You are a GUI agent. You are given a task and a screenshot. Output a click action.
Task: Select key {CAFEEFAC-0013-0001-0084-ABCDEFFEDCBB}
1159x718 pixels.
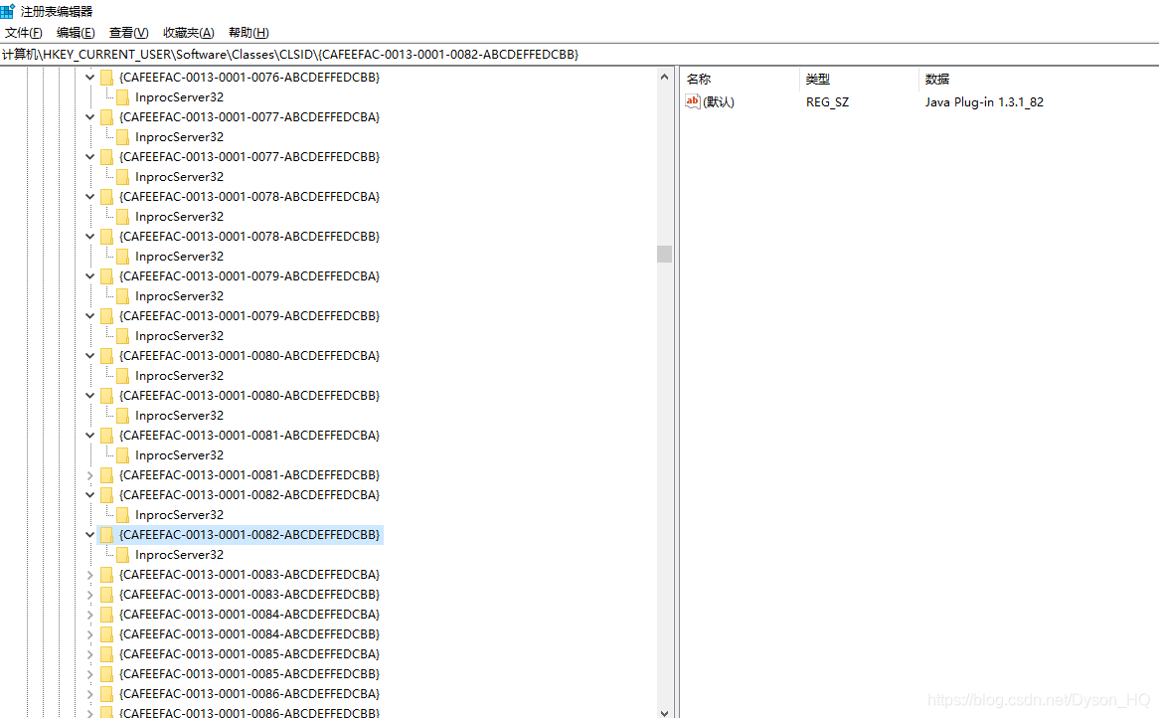(249, 634)
